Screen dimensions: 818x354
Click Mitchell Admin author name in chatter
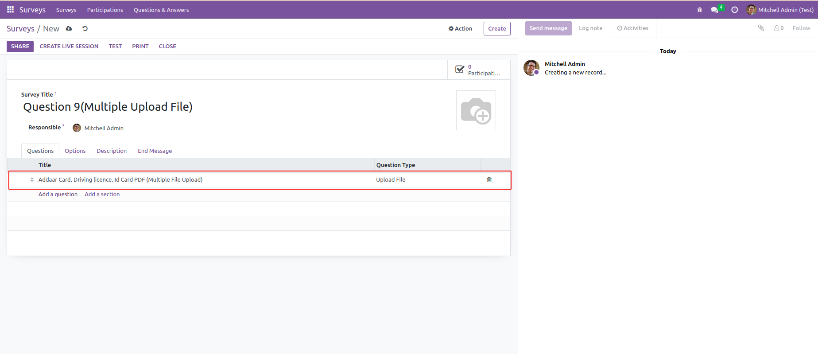[x=565, y=64]
